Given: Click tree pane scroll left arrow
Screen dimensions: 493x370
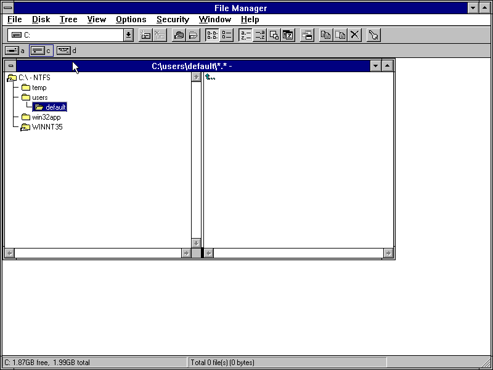Looking at the screenshot, I should [x=10, y=253].
